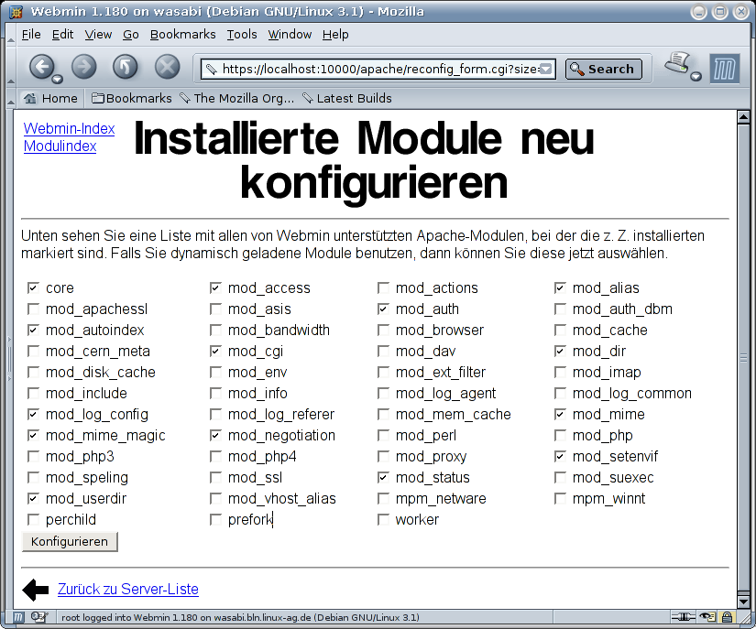Check the mod_proxy checkbox
This screenshot has width=756, height=629.
[383, 456]
